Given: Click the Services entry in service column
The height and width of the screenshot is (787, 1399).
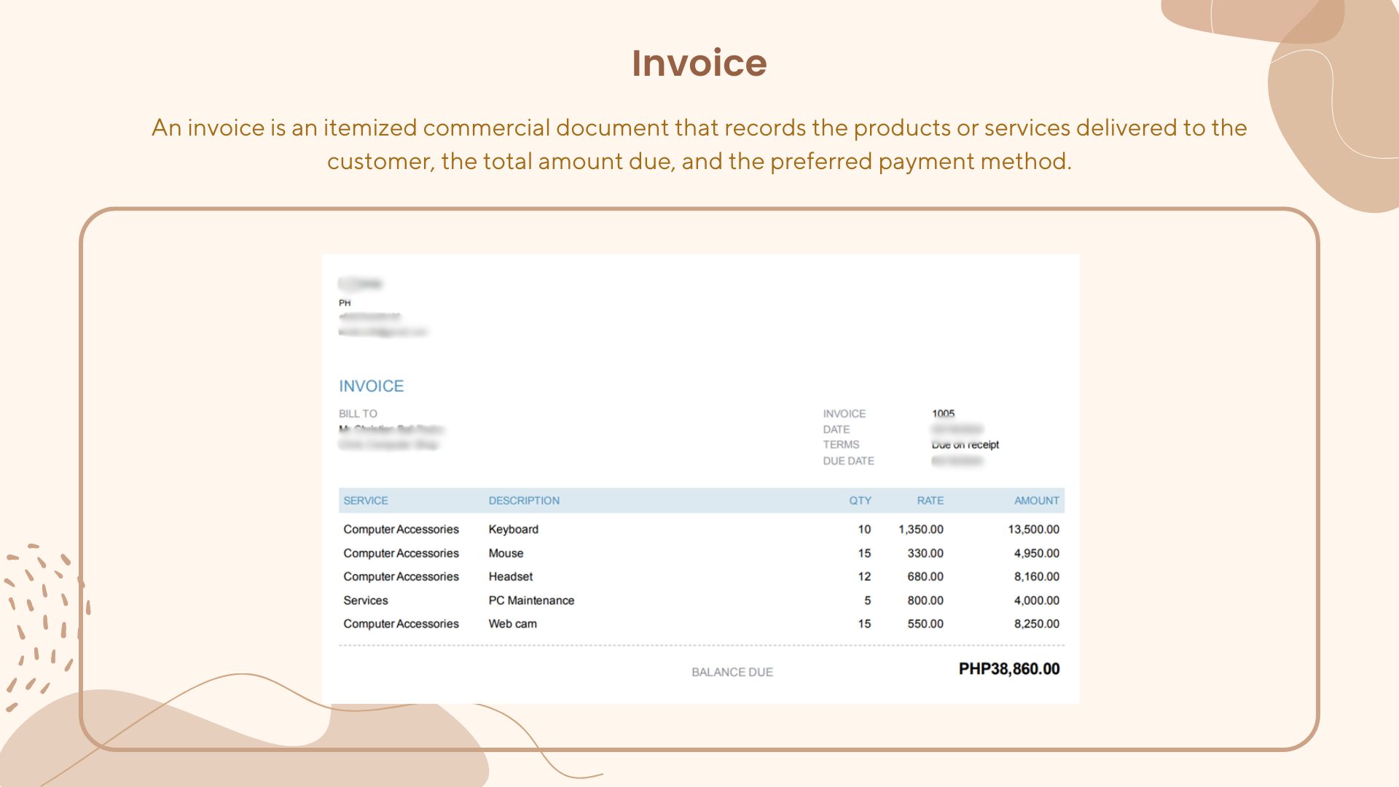Looking at the screenshot, I should tap(365, 600).
